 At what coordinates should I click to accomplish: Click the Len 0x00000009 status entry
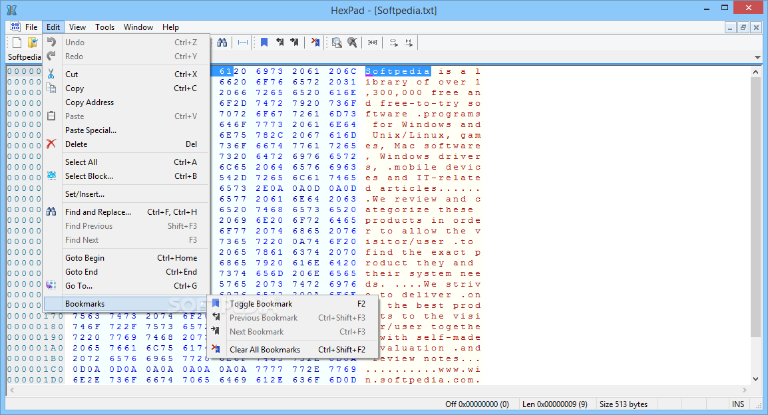(555, 404)
